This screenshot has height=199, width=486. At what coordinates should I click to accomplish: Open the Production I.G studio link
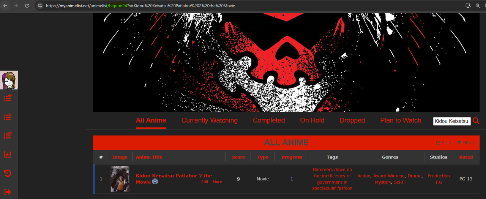pos(439,179)
